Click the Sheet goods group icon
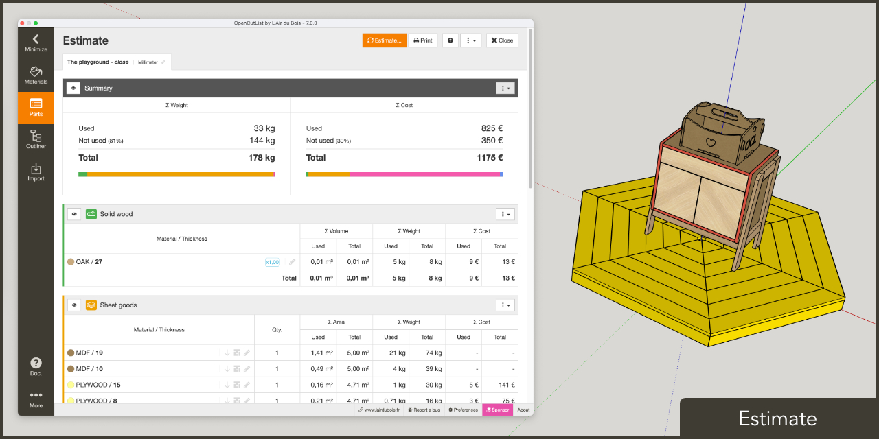 click(x=91, y=305)
